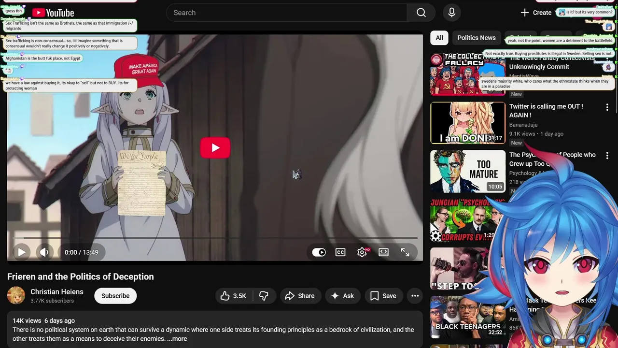Start voice search with microphone icon
618x348 pixels.
451,13
